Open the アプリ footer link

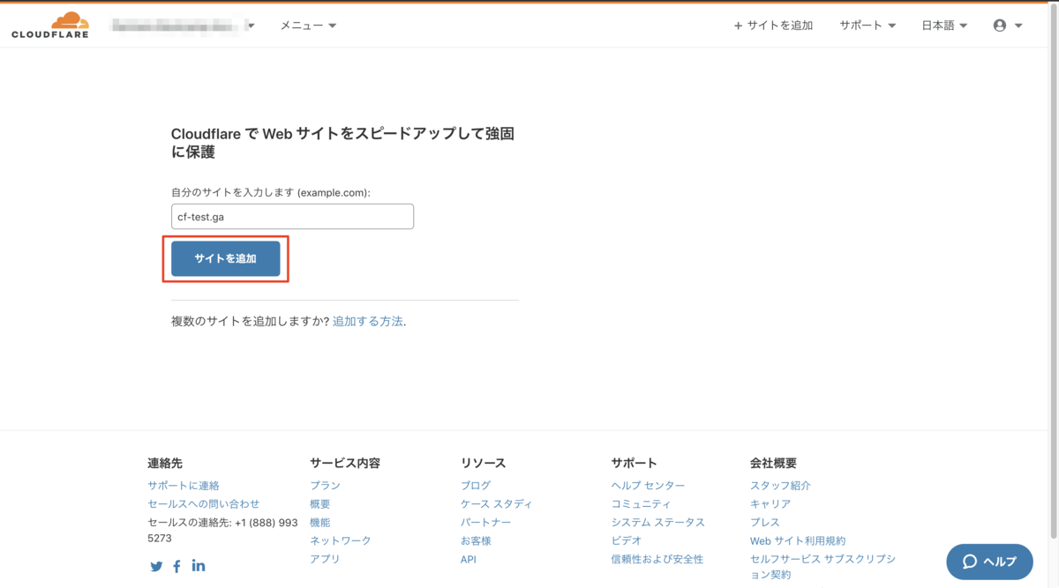click(325, 559)
